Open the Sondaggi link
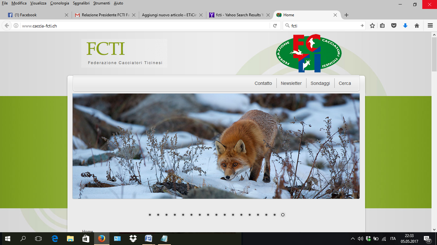This screenshot has width=437, height=245. (x=320, y=83)
